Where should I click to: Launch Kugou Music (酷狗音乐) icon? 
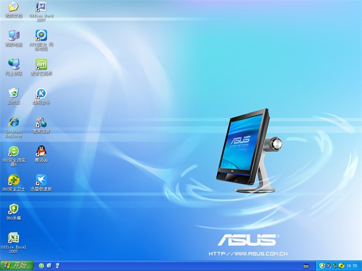[x=41, y=93]
